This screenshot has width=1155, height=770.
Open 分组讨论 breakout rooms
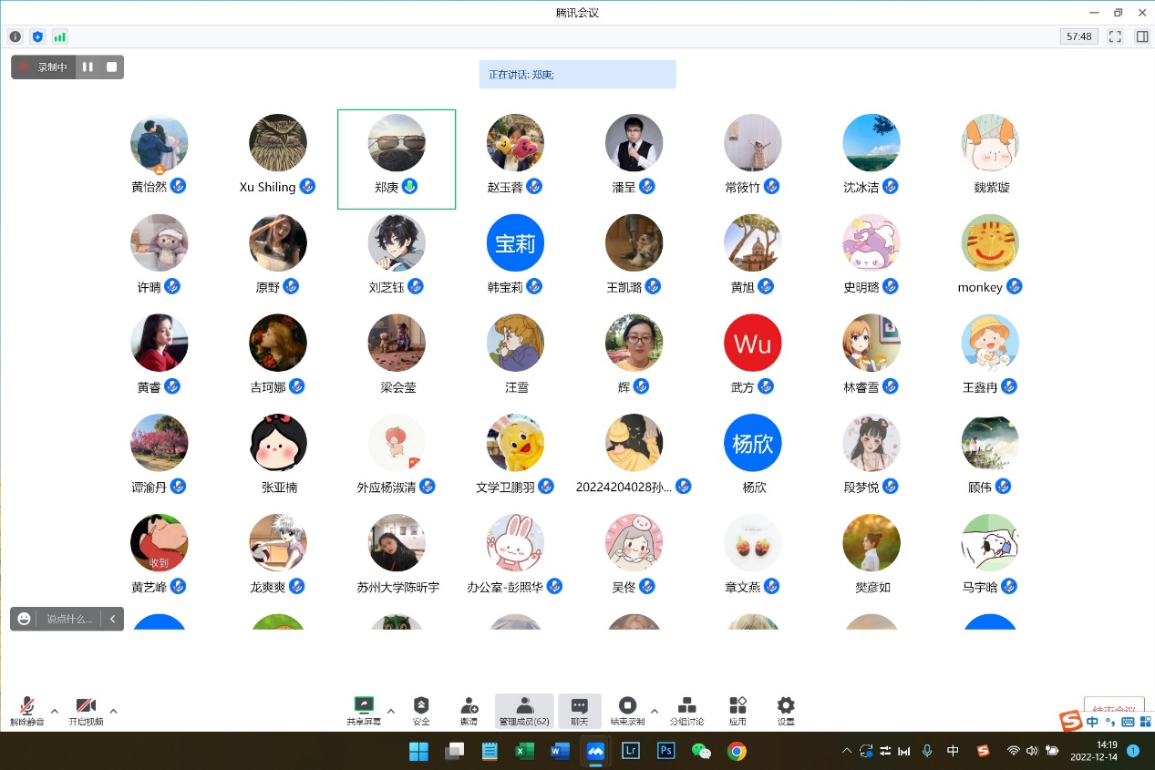tap(687, 710)
